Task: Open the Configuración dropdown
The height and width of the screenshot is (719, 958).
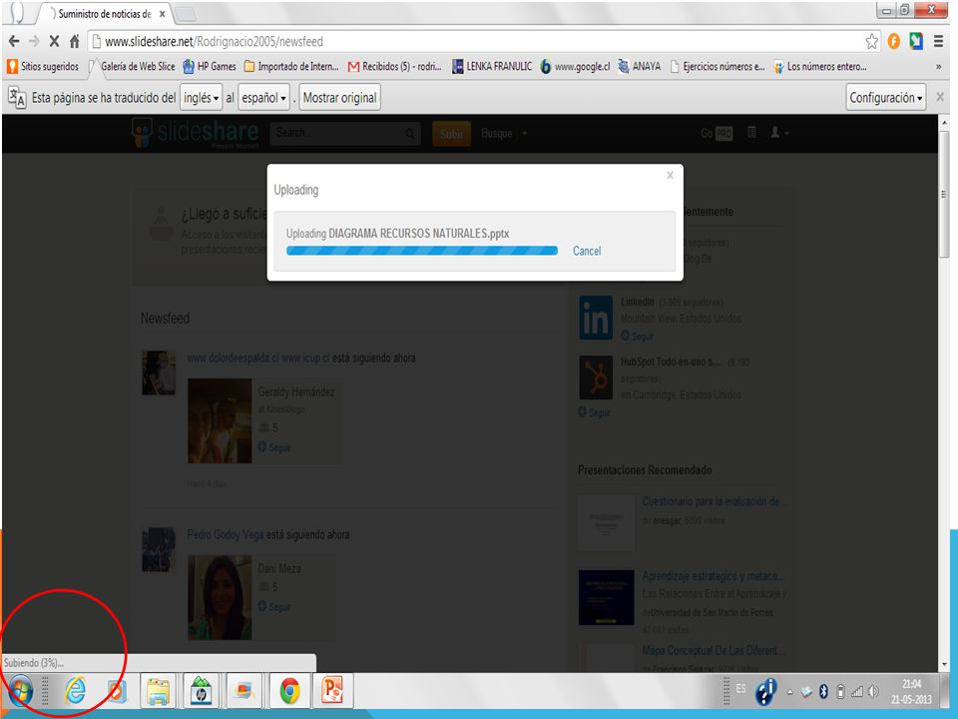Action: coord(886,97)
